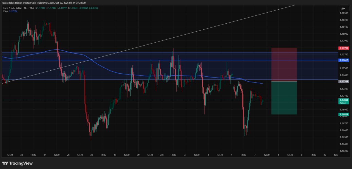Image resolution: width=352 pixels, height=169 pixels.
Task: Click the Oct date marker on time axis
Action: coord(161,155)
